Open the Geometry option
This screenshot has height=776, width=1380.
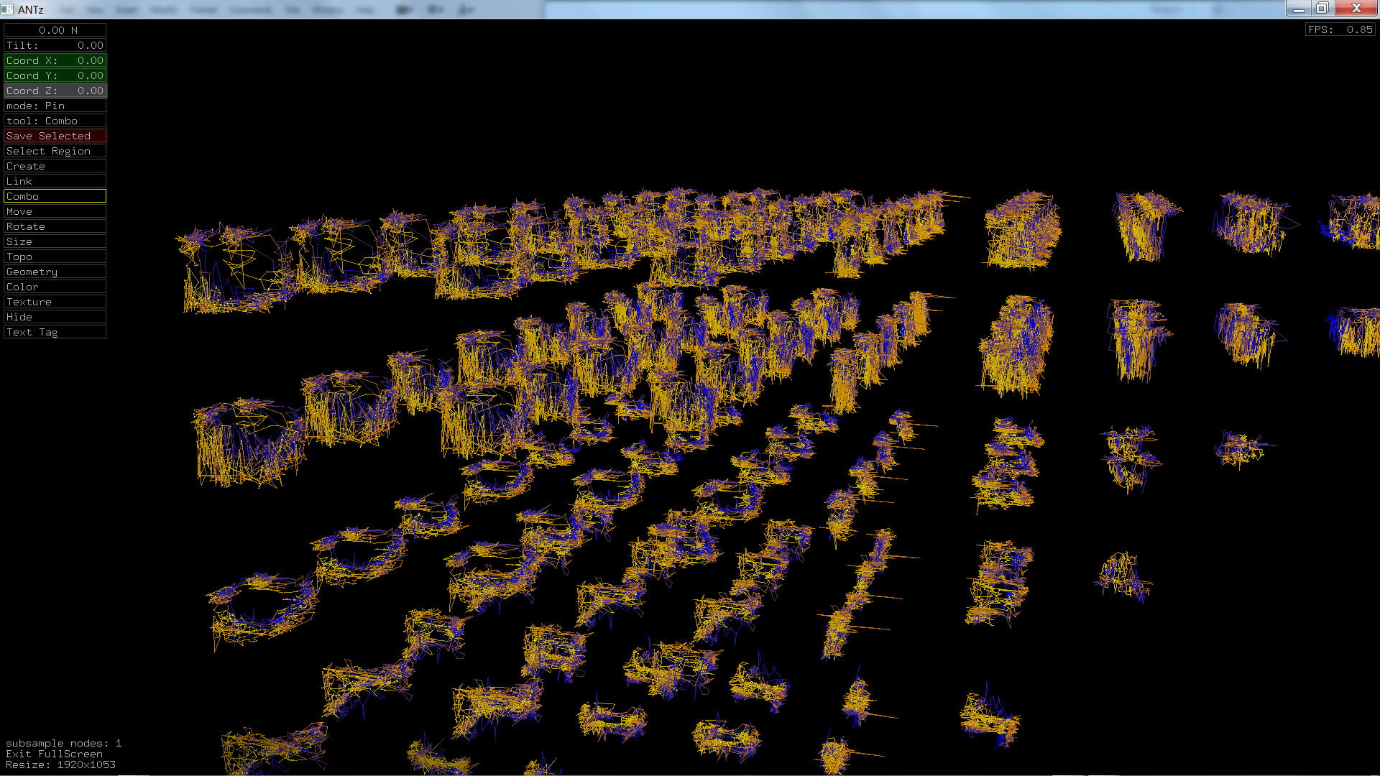(x=55, y=272)
